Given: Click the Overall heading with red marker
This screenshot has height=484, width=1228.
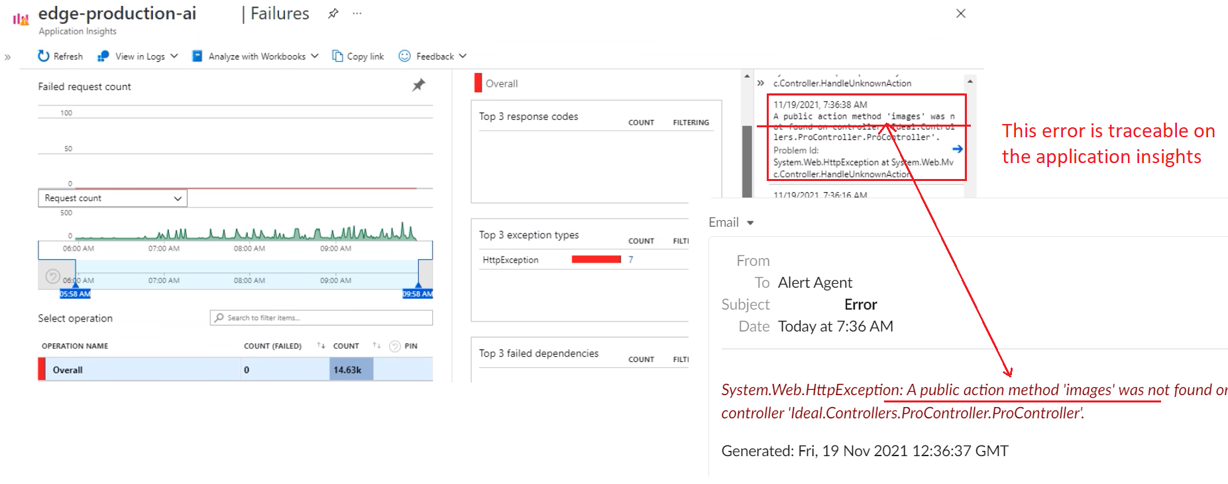Looking at the screenshot, I should click(x=496, y=84).
